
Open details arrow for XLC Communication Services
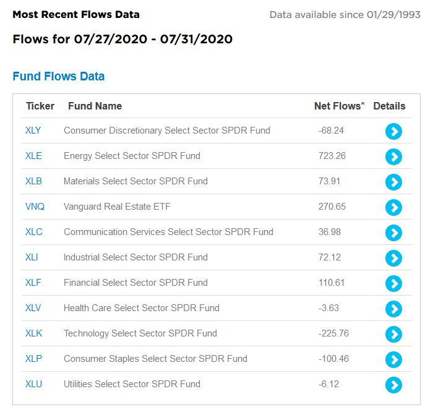(x=393, y=233)
